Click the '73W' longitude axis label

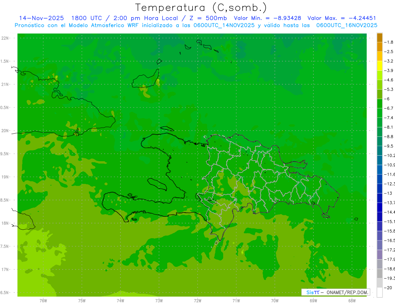[x=159, y=301]
